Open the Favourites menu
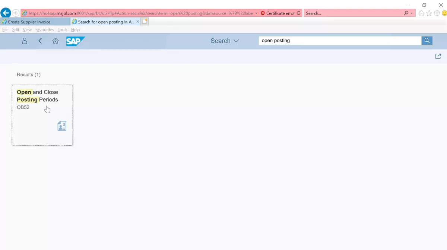Viewport: 447px width, 250px height. pos(45,30)
